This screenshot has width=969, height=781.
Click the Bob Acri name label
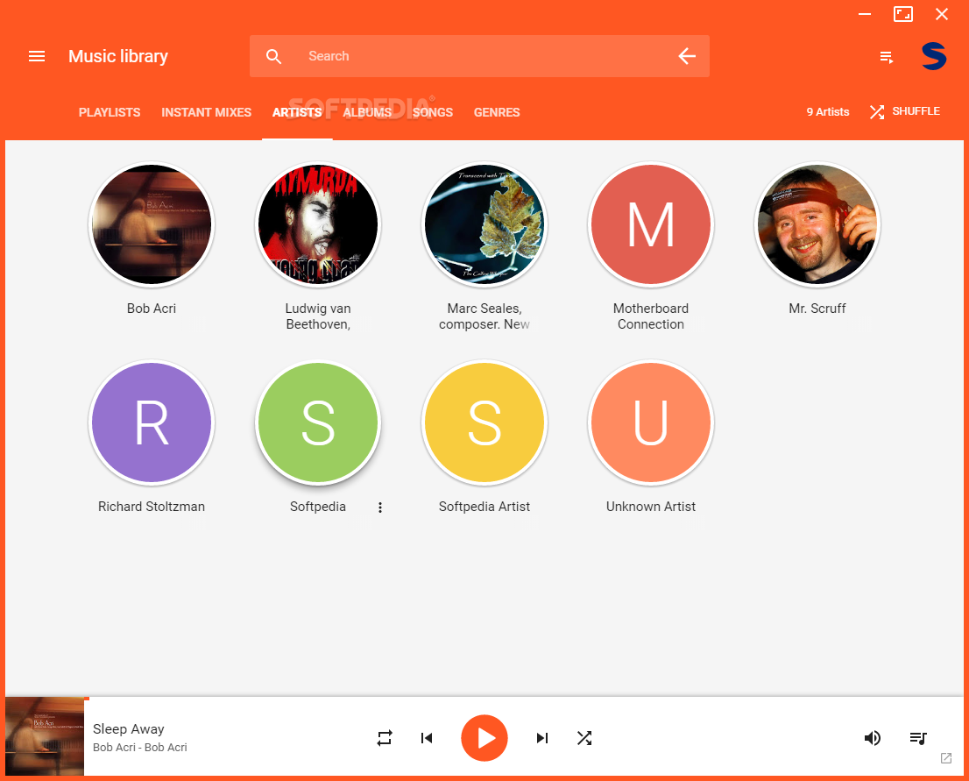[152, 309]
